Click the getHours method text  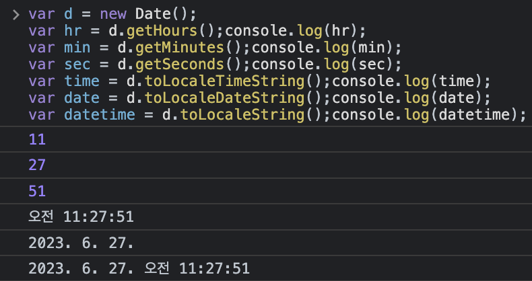162,31
